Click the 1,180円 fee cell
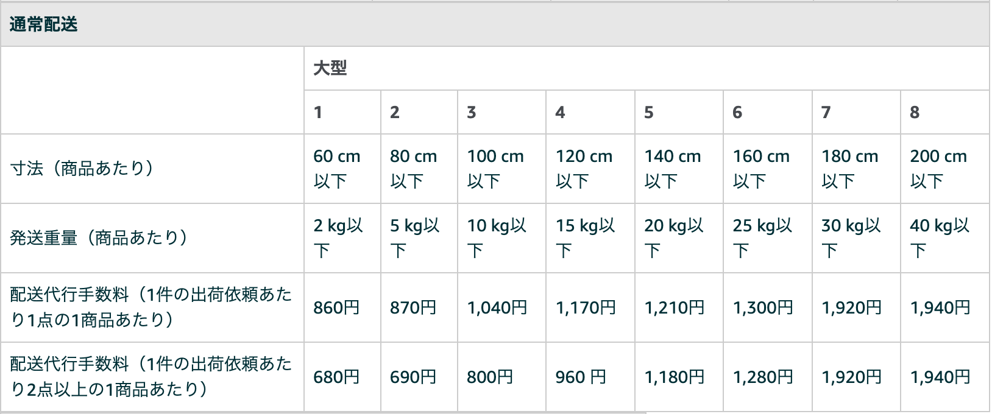This screenshot has width=992, height=414. tap(675, 377)
